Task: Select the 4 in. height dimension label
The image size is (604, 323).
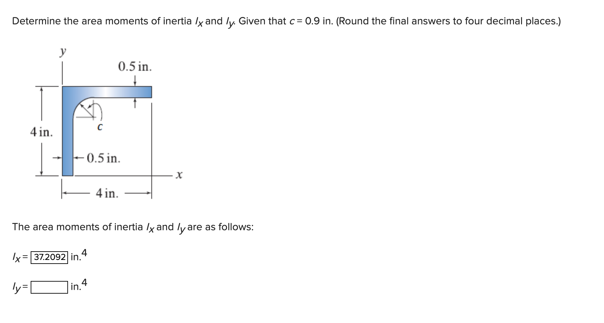Action: (x=41, y=132)
